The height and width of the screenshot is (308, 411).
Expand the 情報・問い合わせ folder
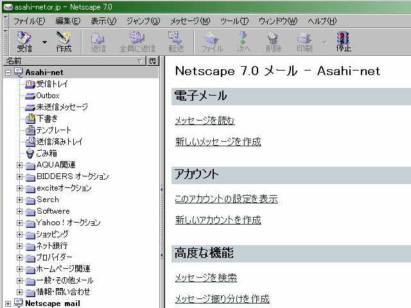coord(19,292)
